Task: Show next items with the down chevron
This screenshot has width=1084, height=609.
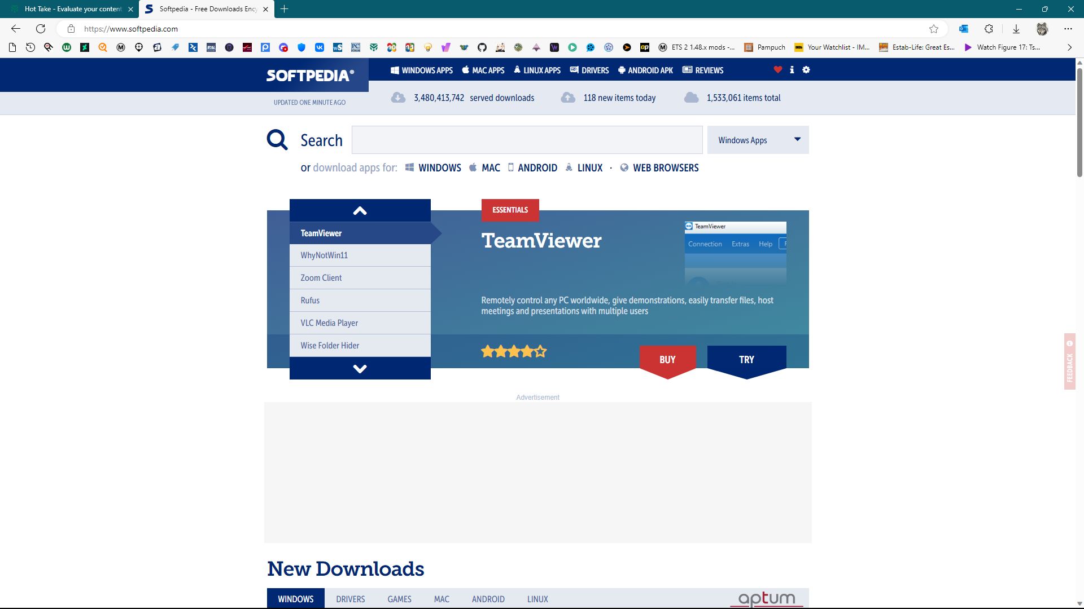Action: pyautogui.click(x=360, y=368)
